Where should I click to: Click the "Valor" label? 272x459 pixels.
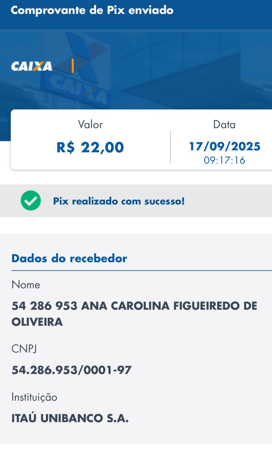(x=90, y=124)
